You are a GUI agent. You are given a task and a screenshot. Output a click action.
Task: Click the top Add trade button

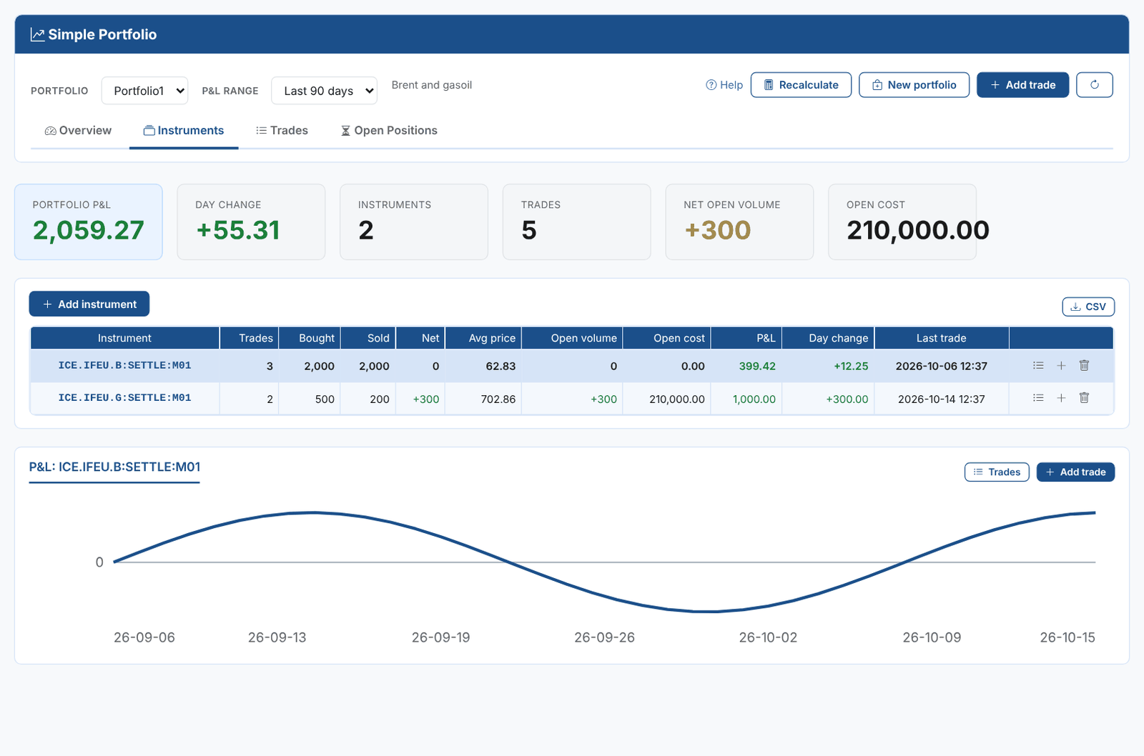1022,85
